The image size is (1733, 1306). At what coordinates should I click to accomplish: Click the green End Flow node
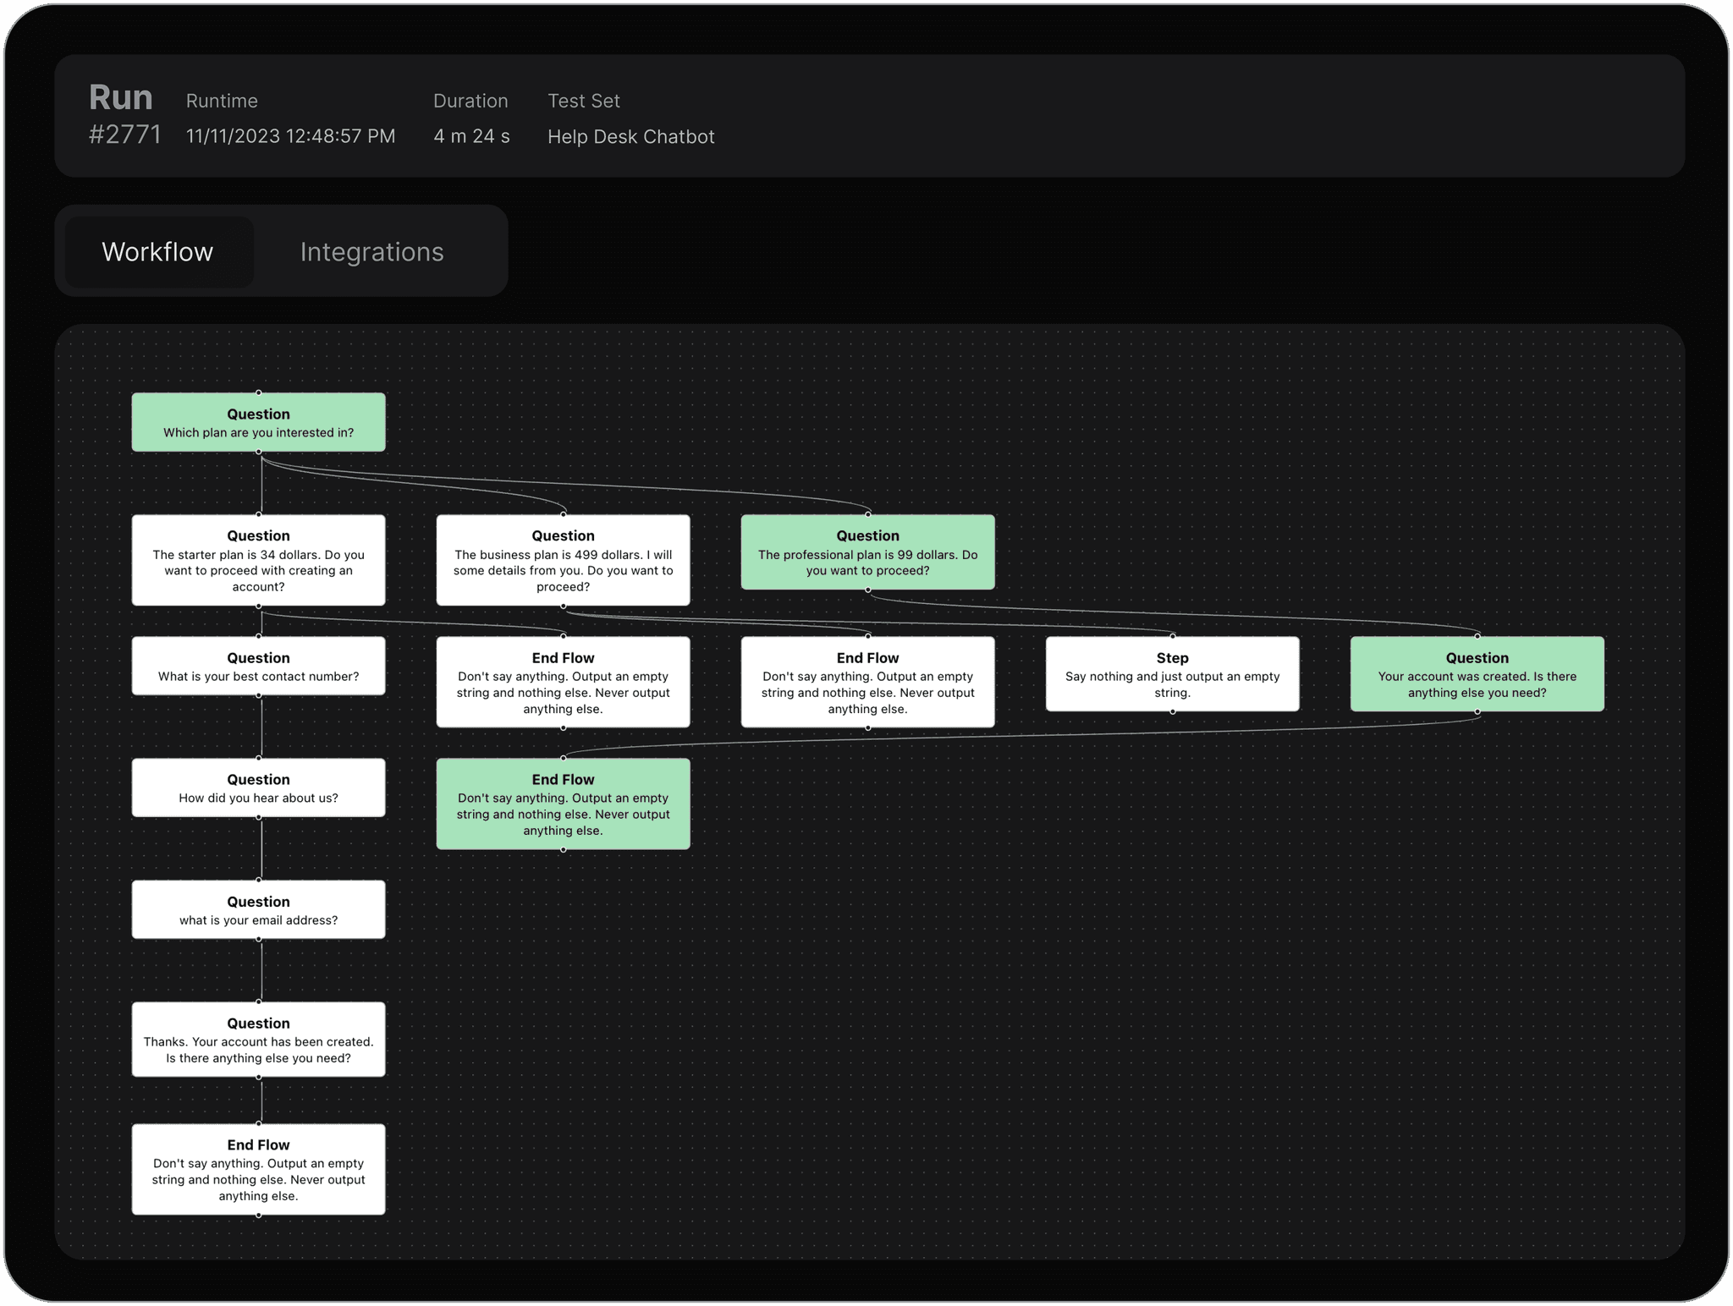tap(563, 804)
